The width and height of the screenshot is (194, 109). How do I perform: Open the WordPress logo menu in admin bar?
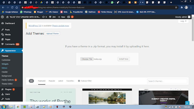pos(2,17)
